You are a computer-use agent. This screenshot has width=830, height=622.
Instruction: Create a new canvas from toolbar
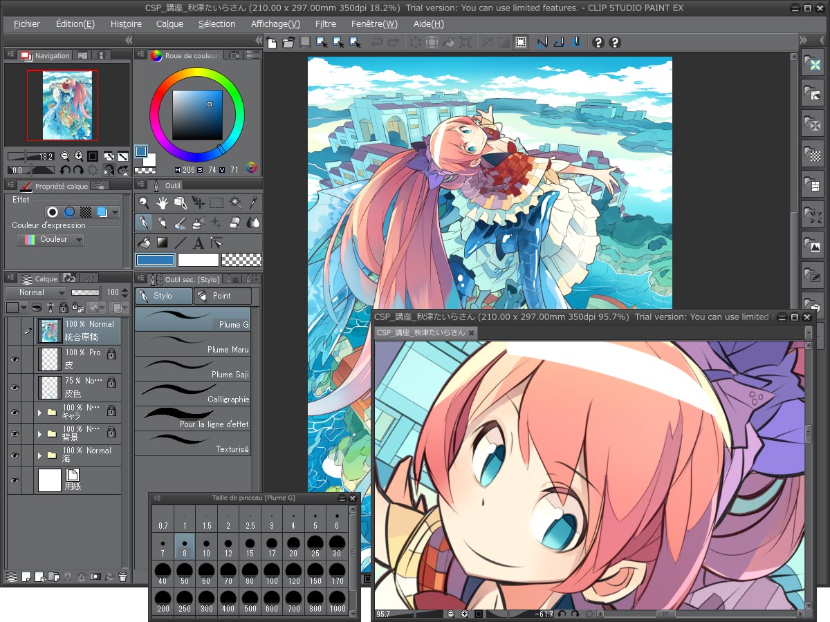[x=273, y=43]
